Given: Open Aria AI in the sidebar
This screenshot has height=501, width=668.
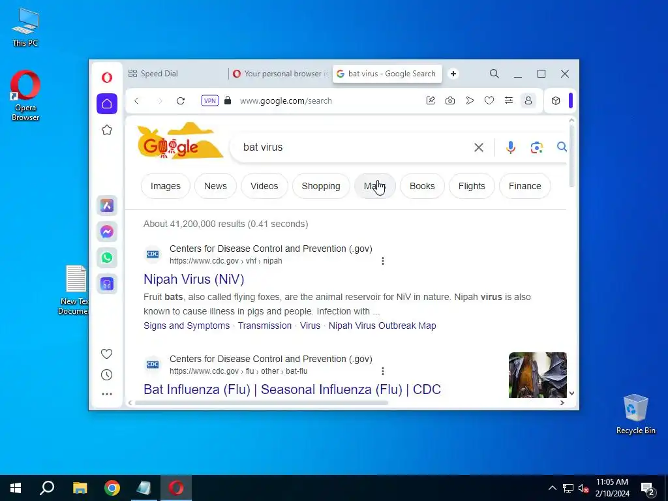Looking at the screenshot, I should pos(107,205).
